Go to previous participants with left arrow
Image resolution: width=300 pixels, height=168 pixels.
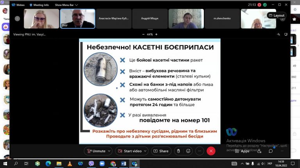coord(17,19)
